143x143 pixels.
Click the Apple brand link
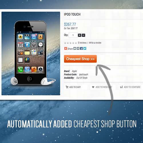[74, 71]
